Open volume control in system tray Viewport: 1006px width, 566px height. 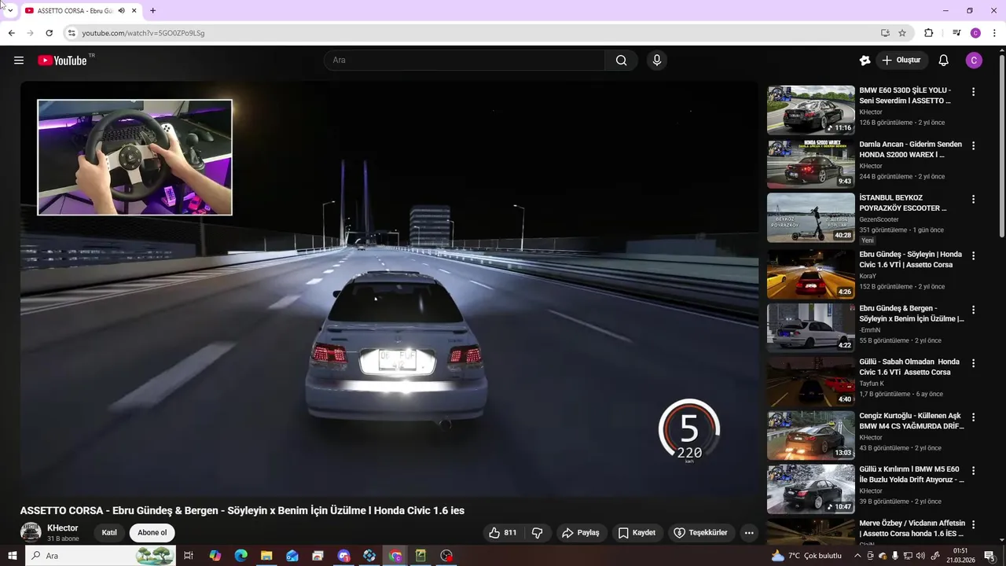pos(920,556)
